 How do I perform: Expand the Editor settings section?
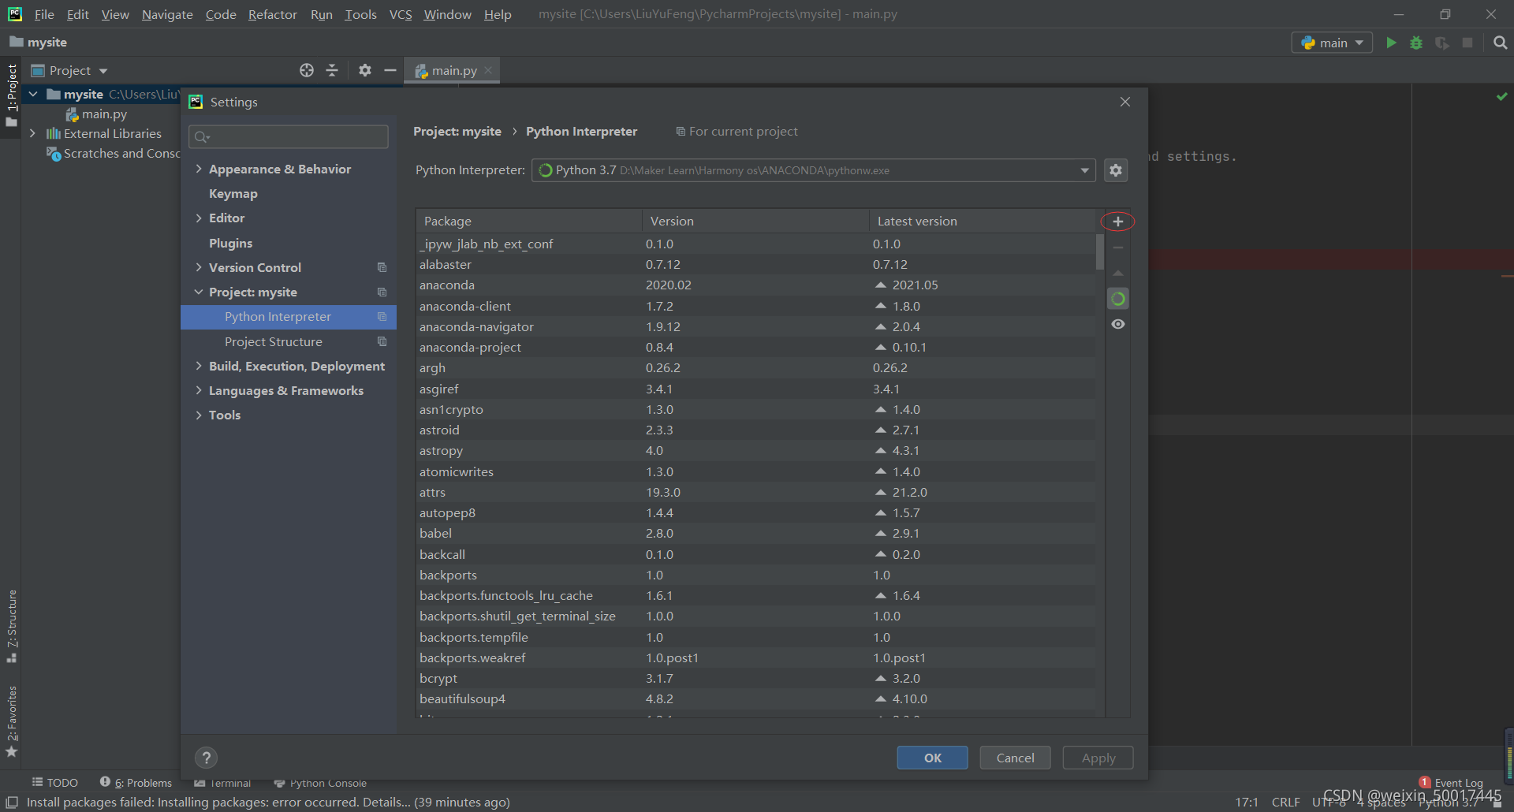click(x=199, y=218)
